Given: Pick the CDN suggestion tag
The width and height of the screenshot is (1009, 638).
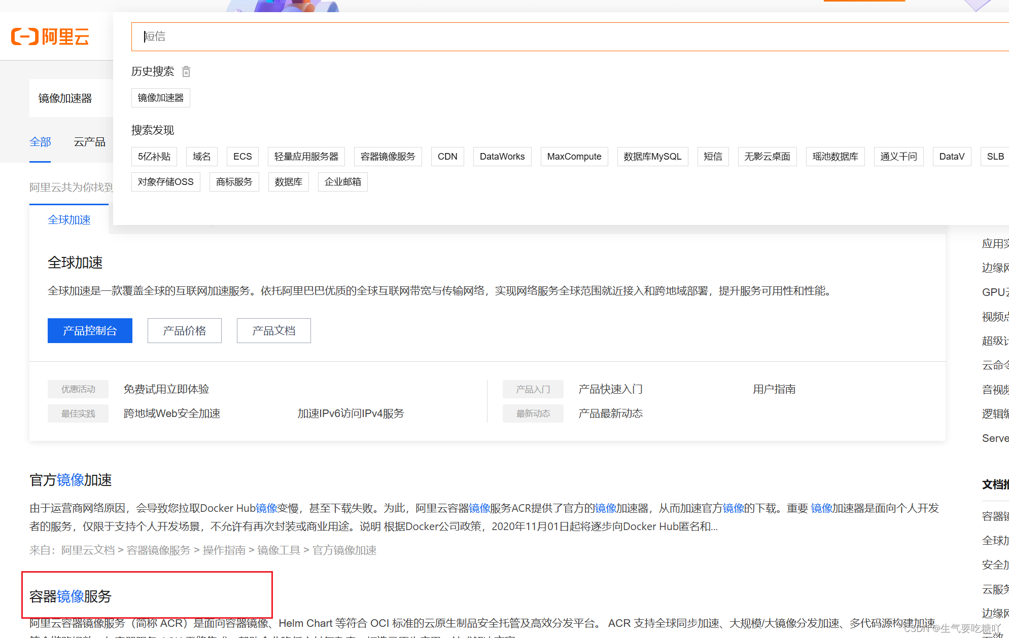Looking at the screenshot, I should coord(447,157).
